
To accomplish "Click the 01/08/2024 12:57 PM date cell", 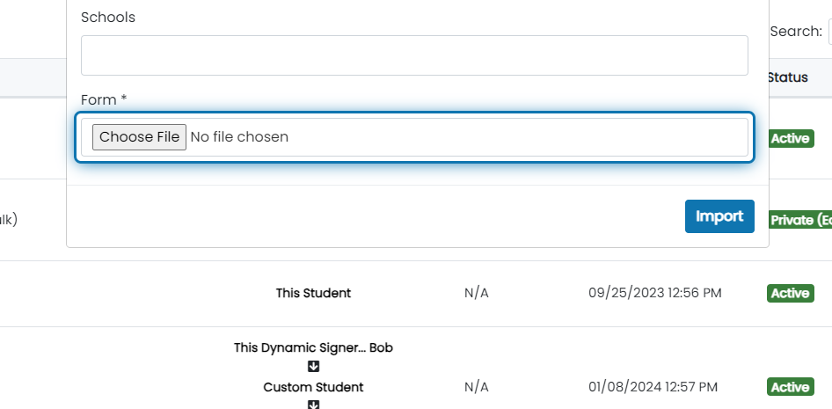I will (653, 387).
